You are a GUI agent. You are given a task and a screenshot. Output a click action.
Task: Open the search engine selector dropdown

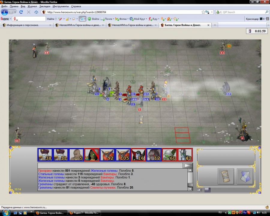[x=219, y=12]
